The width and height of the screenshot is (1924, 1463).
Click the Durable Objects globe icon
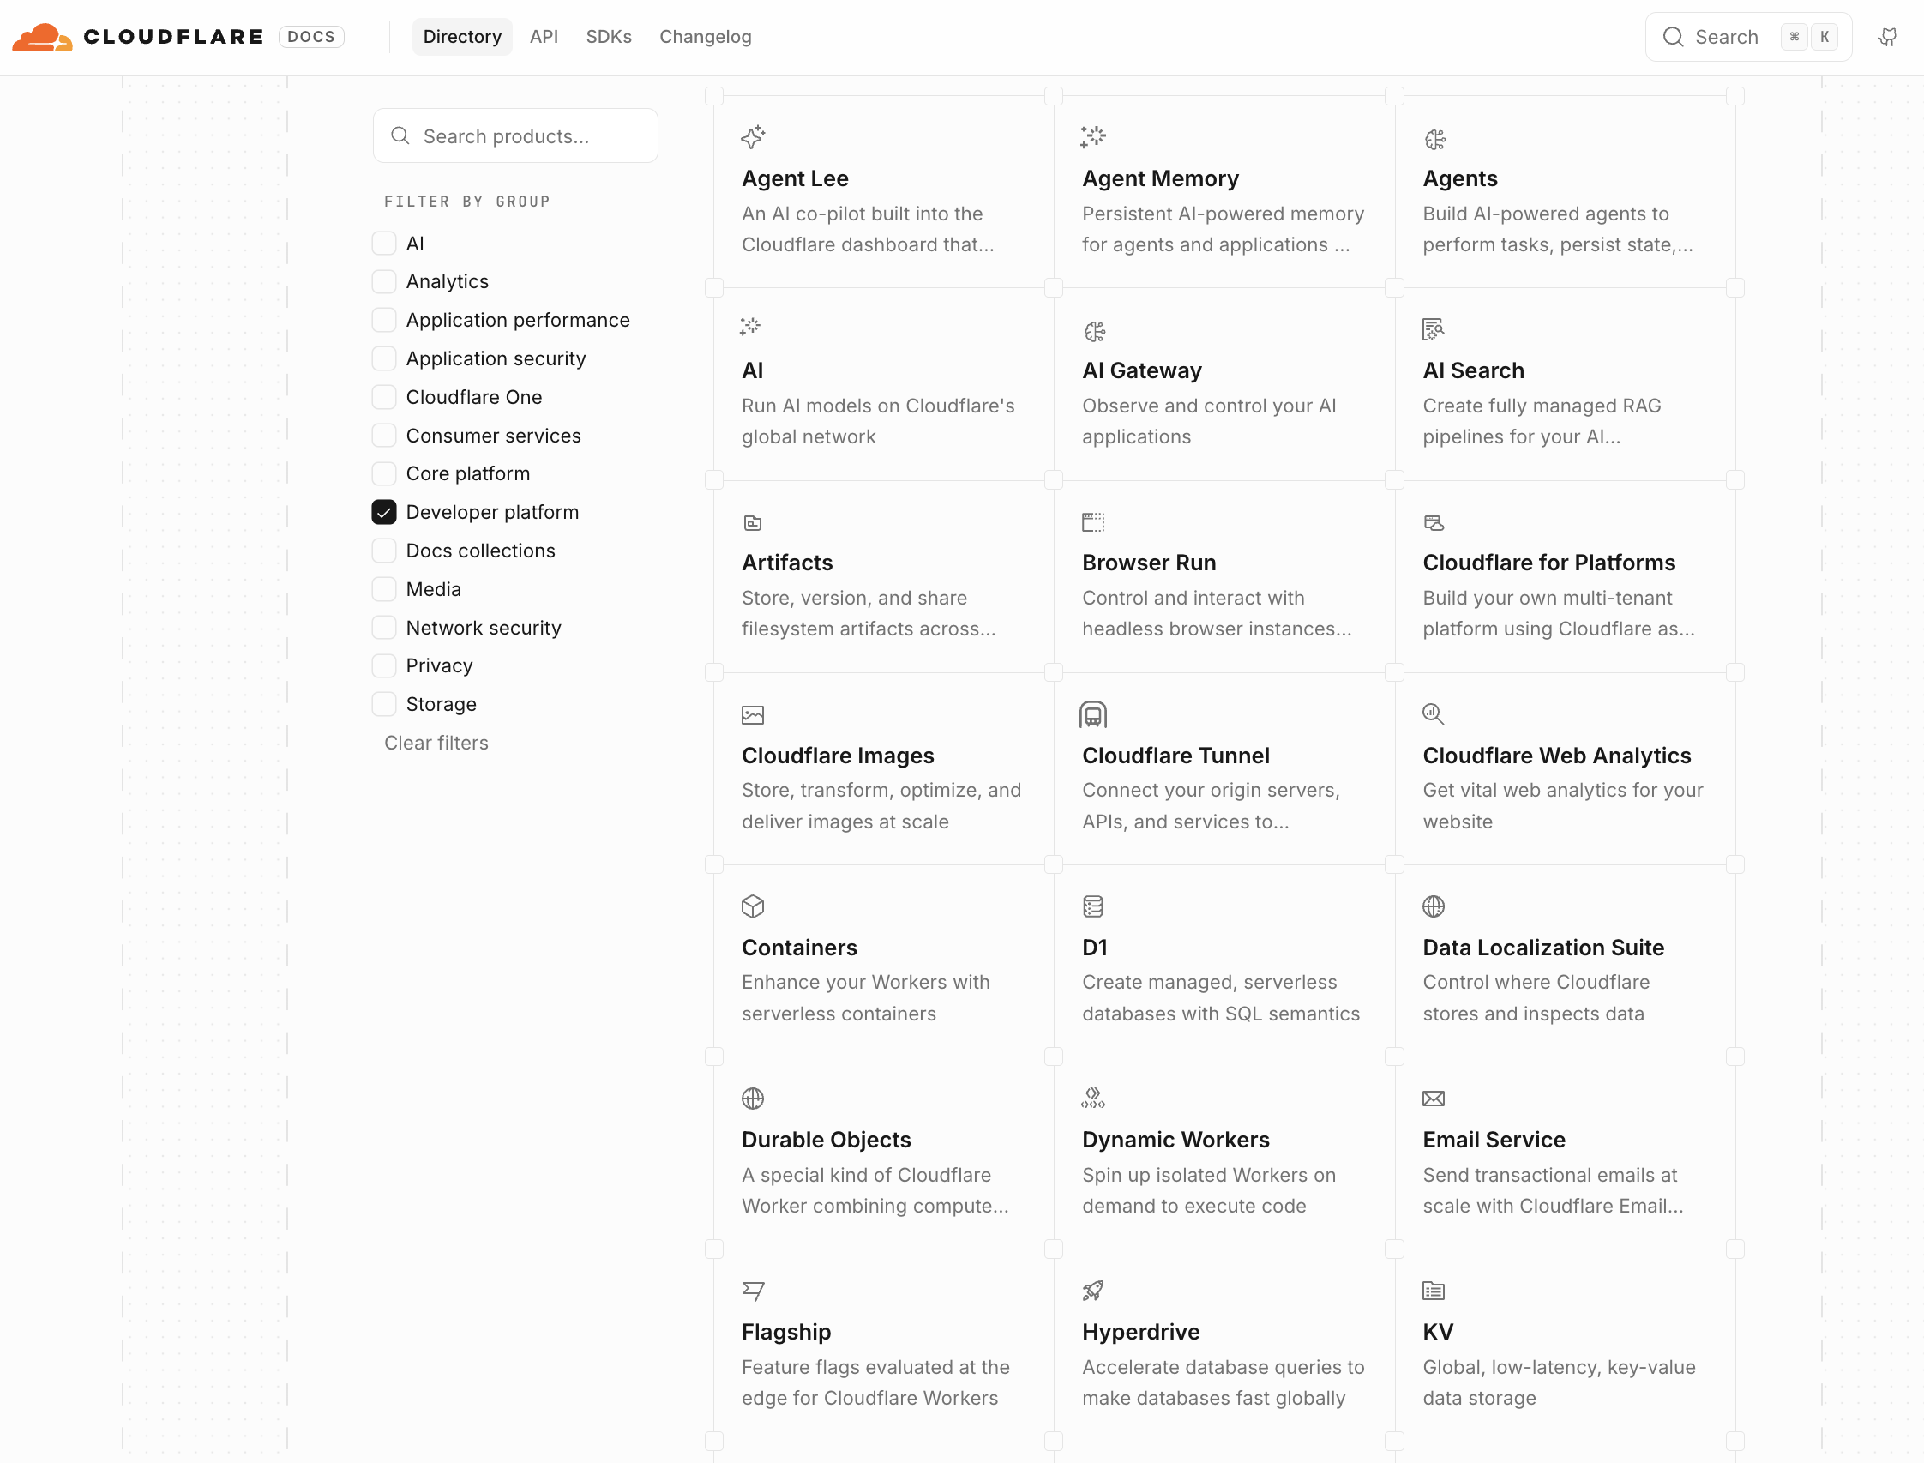pos(753,1099)
